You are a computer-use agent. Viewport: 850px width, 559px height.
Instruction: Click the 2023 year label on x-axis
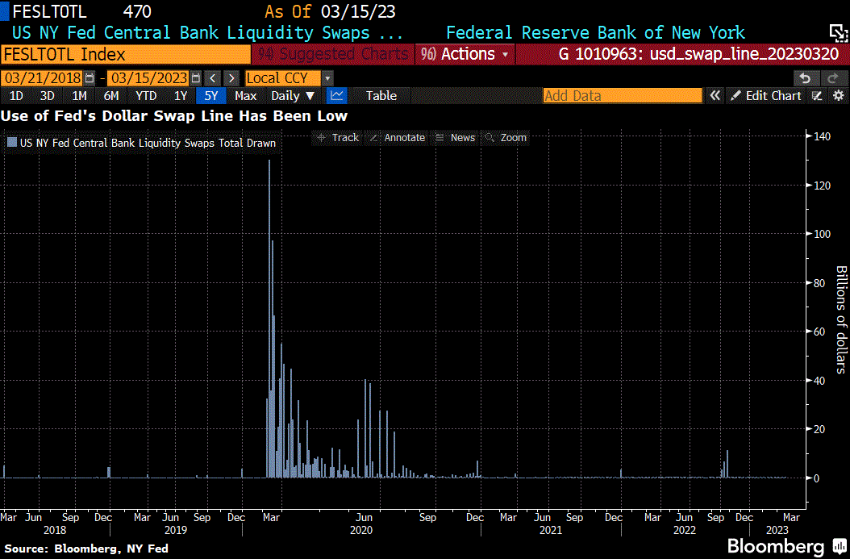(x=777, y=530)
